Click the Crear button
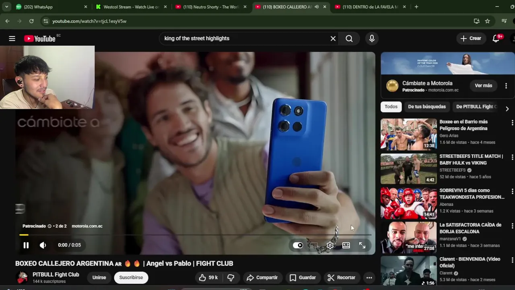The image size is (515, 290). (471, 39)
